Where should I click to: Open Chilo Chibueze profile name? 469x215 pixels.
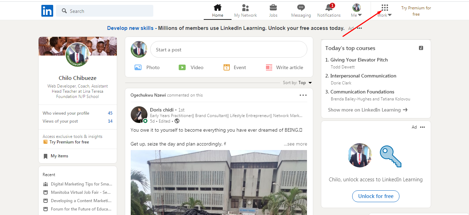[78, 78]
